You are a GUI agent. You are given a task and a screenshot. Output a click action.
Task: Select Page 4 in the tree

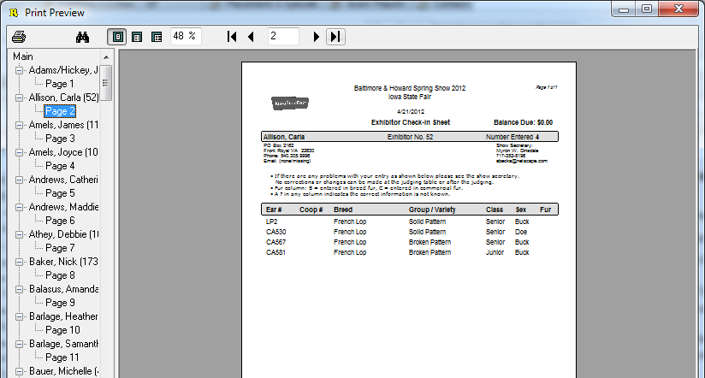tap(60, 166)
